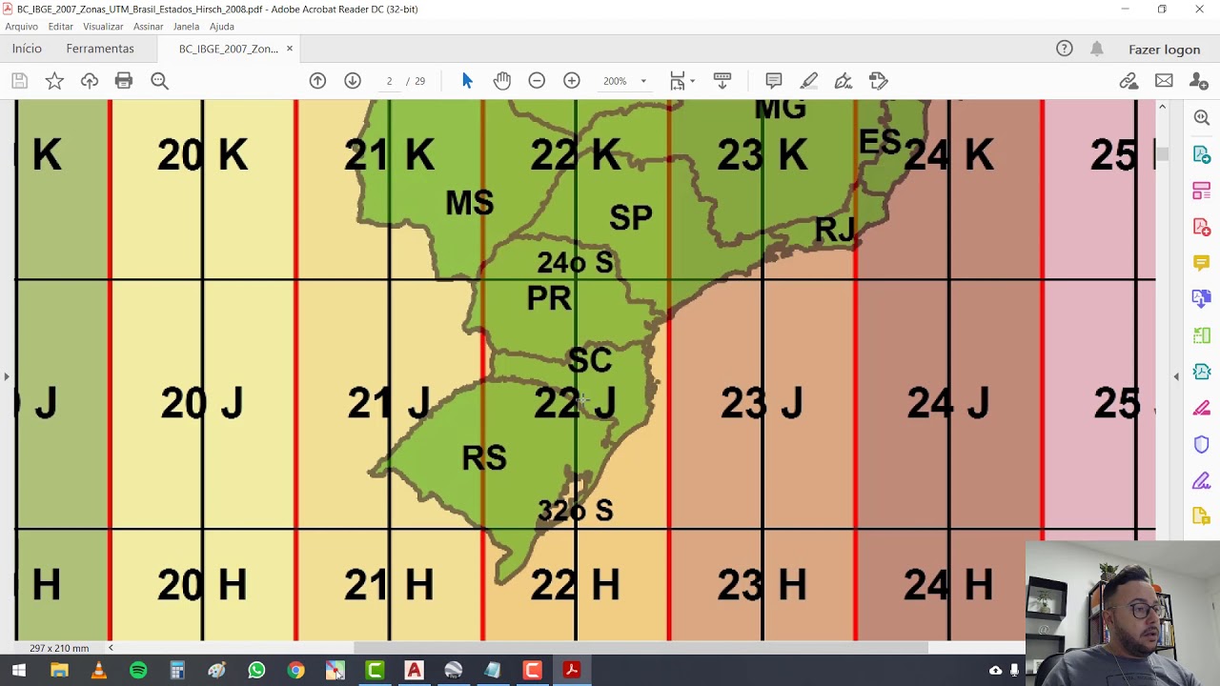Add a sticky note comment

pyautogui.click(x=774, y=81)
